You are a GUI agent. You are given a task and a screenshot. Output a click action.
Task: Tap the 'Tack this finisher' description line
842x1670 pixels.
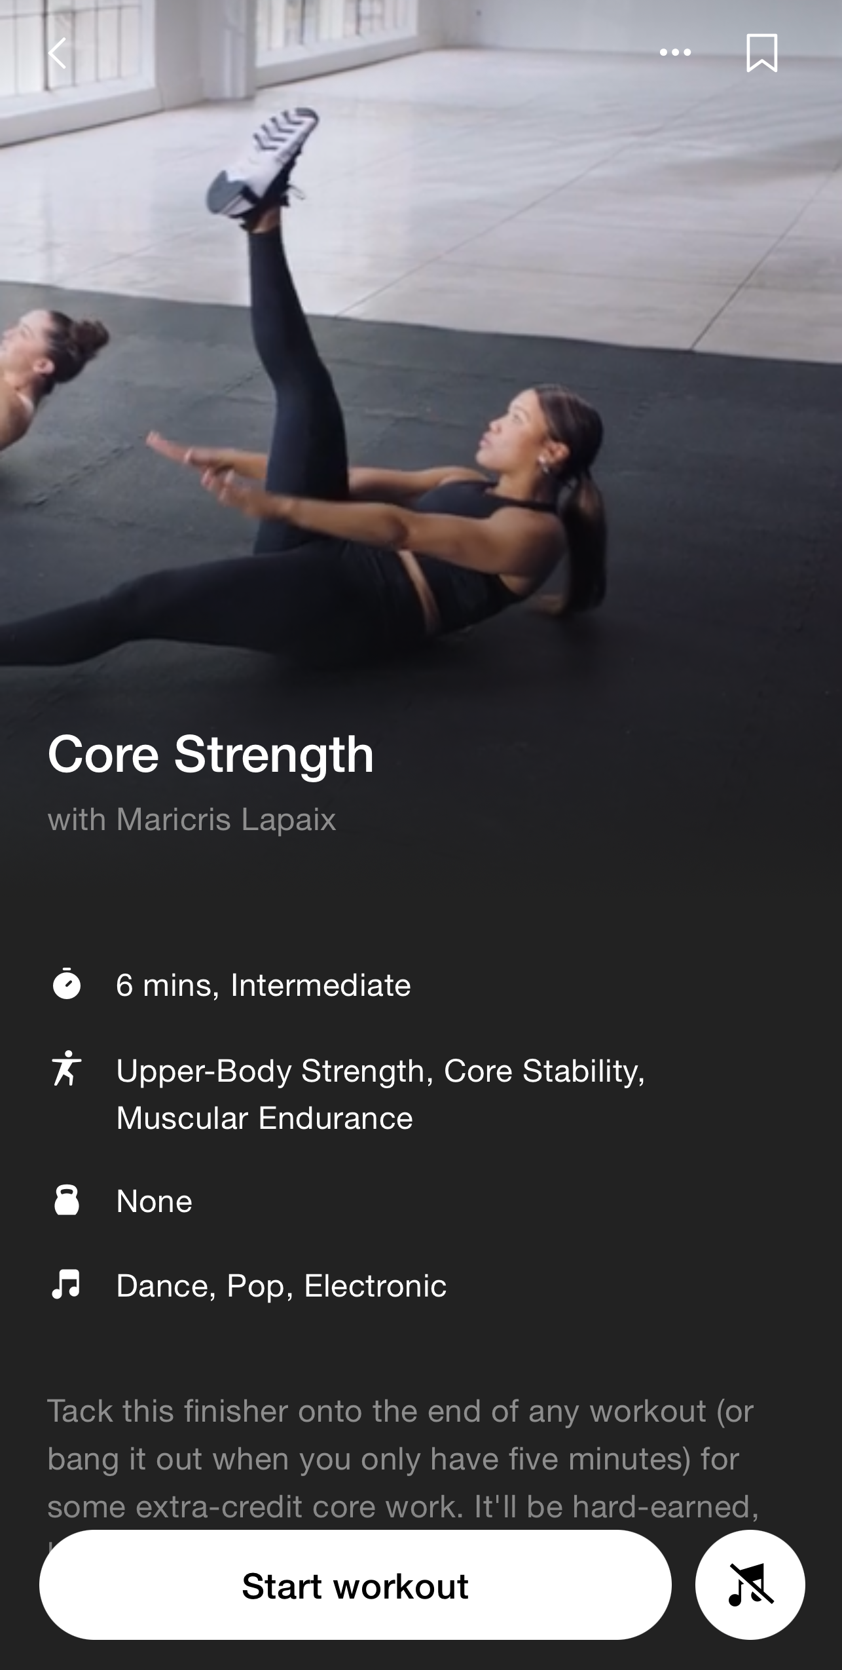point(400,1411)
